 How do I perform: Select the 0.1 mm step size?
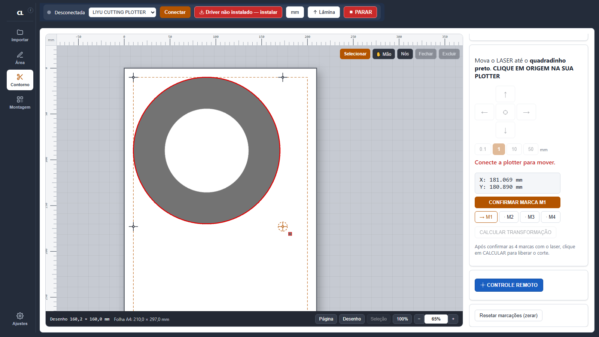483,149
